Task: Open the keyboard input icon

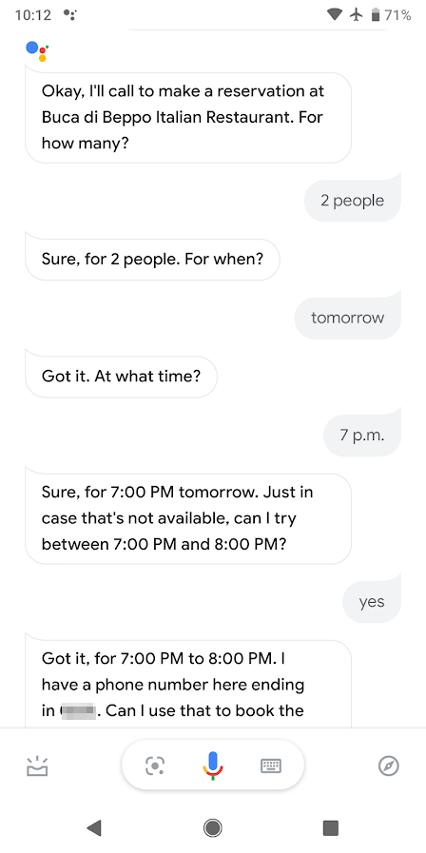Action: coord(271,766)
